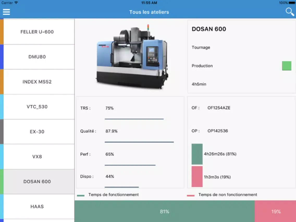Click the green 4h26m26s bar

(x=197, y=154)
